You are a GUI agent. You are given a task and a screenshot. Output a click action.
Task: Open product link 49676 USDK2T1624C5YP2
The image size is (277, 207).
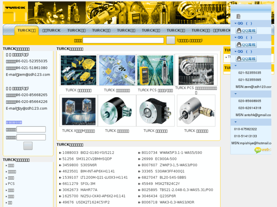86,202
